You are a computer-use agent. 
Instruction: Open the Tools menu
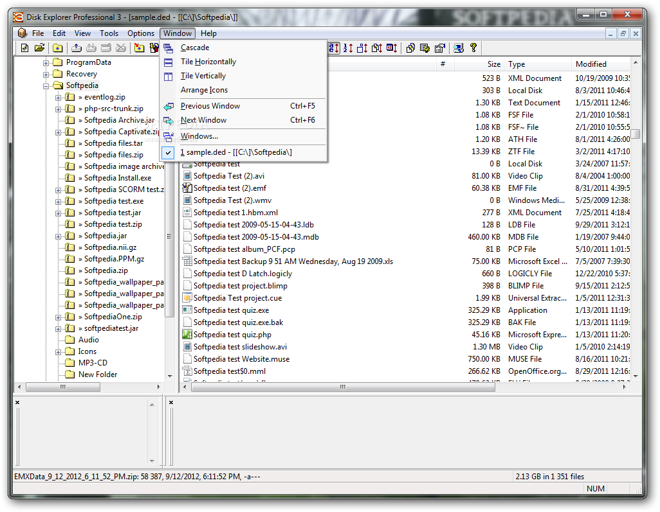click(x=109, y=33)
